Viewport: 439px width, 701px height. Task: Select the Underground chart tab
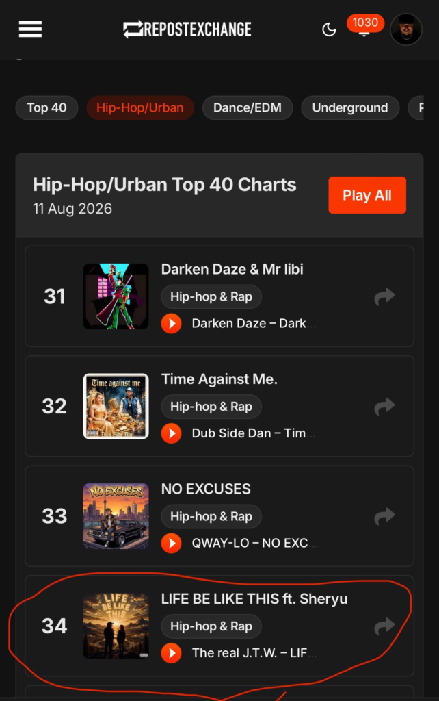[x=350, y=107]
